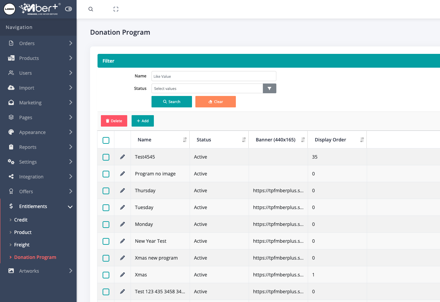Image resolution: width=440 pixels, height=302 pixels.
Task: Click the sort arrows on Name column
Action: pyautogui.click(x=185, y=140)
